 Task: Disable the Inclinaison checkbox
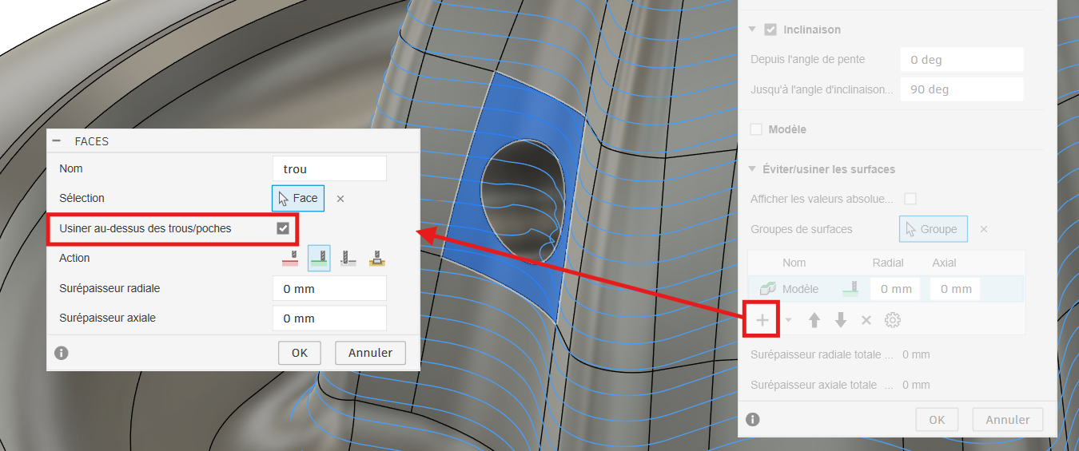pos(770,30)
